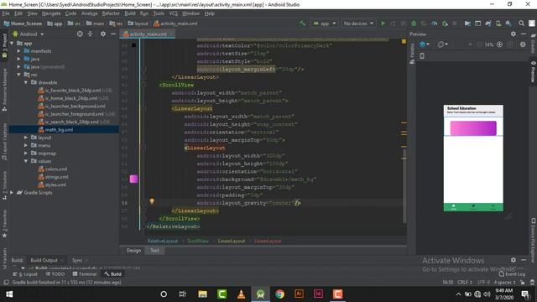Screen dimensions: 537x302
Task: Click the Make Project hammer icon
Action: [x=302, y=23]
